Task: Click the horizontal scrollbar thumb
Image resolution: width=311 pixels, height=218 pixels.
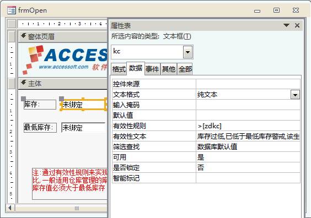Action: (x=61, y=208)
